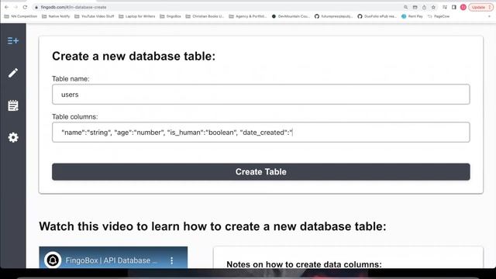Open the YouTube Video Stuff bookmark folder
The image size is (496, 279).
click(95, 16)
